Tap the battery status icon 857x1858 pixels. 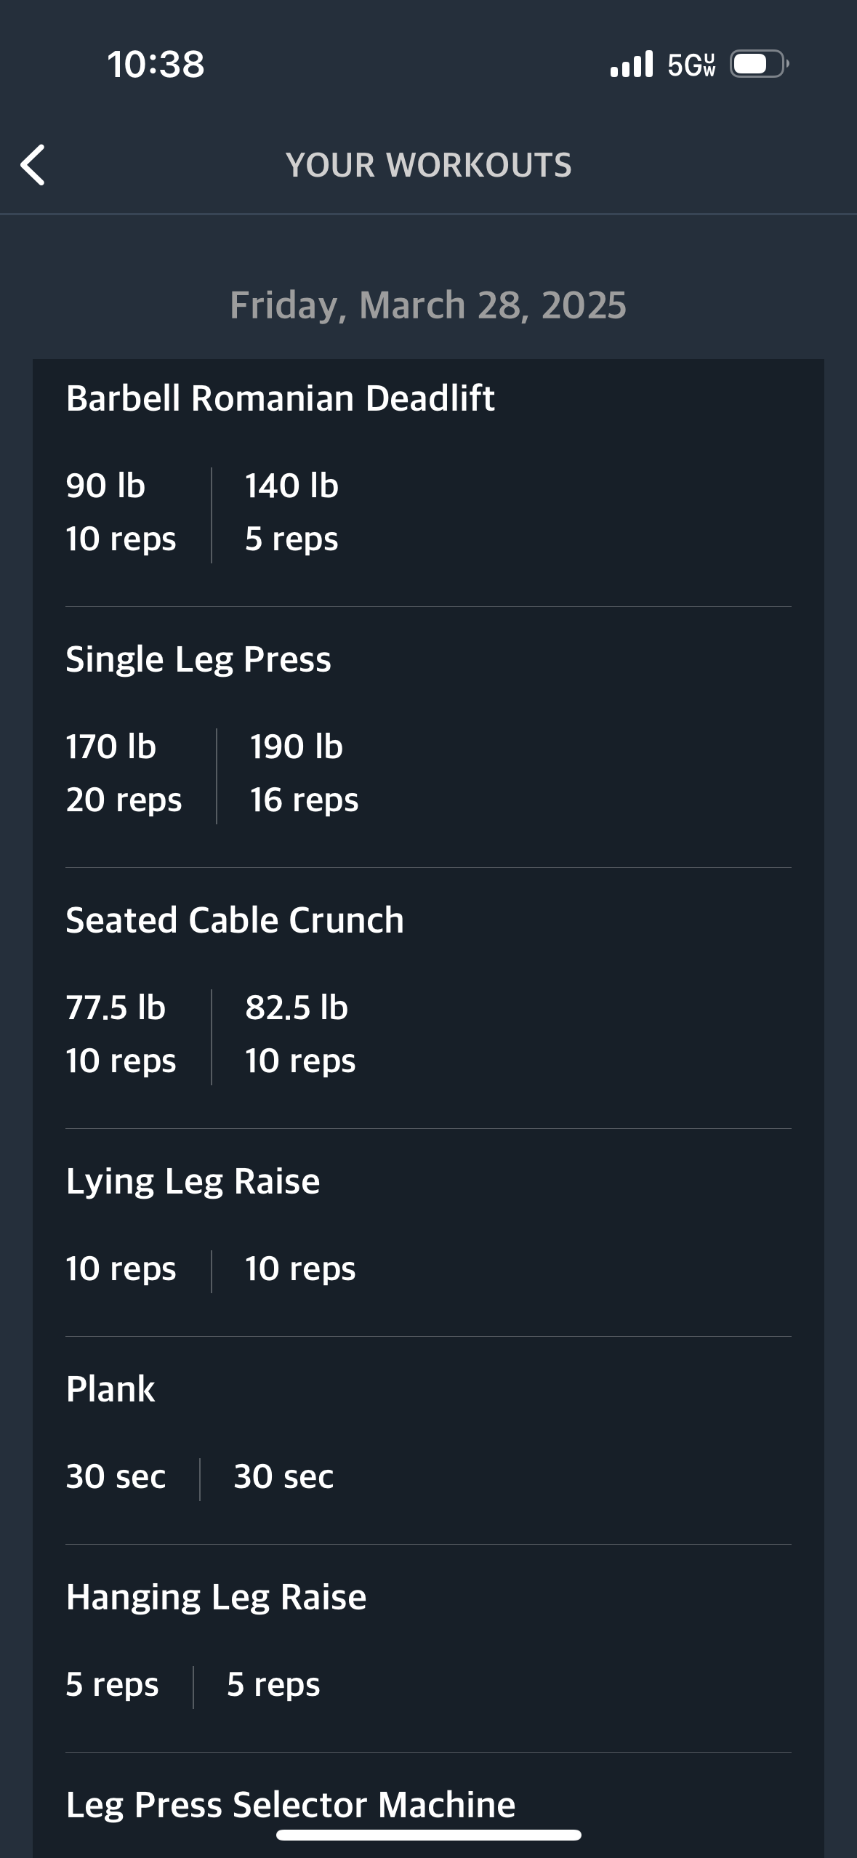coord(758,65)
